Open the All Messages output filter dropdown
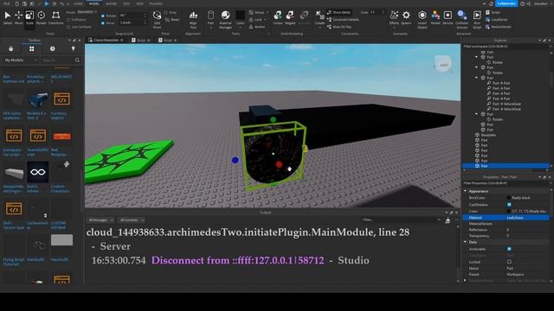Screen dimensions: 554x311 click(x=100, y=220)
